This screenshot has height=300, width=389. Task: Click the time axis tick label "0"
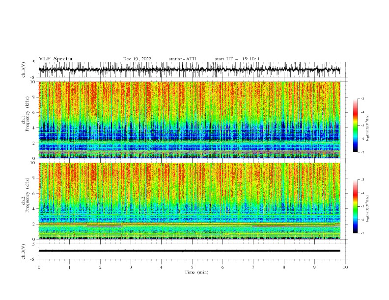click(x=39, y=267)
